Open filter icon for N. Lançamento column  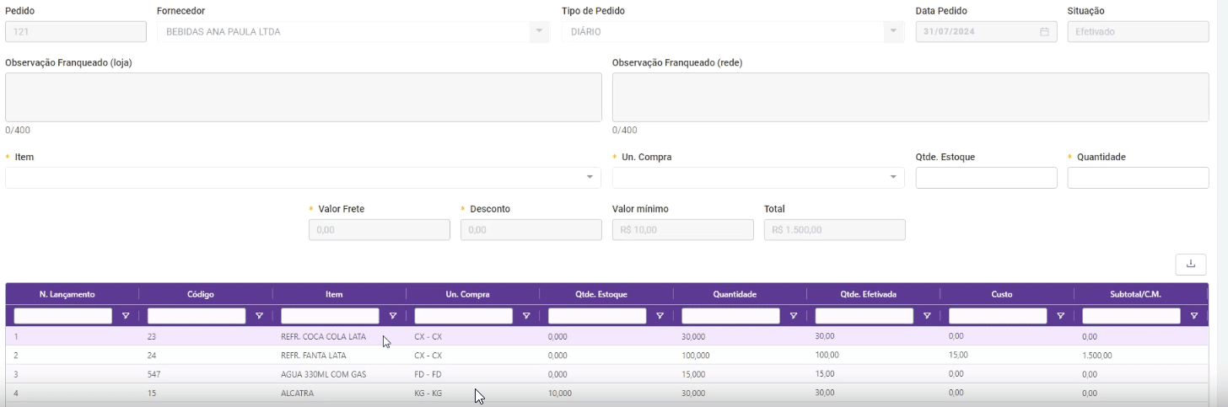point(126,316)
